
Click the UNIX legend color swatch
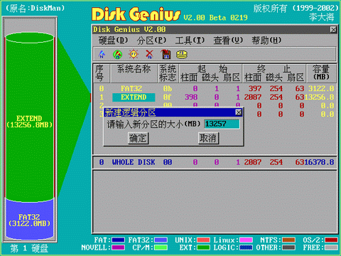[203, 240]
